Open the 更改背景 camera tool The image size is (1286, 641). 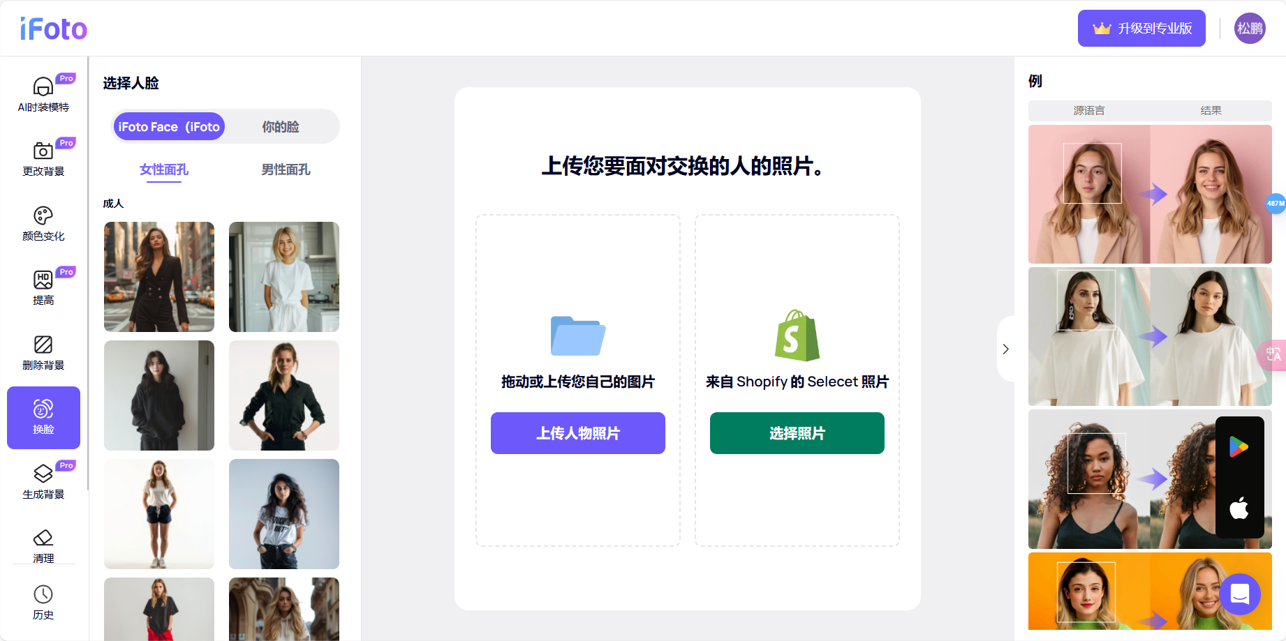coord(43,158)
